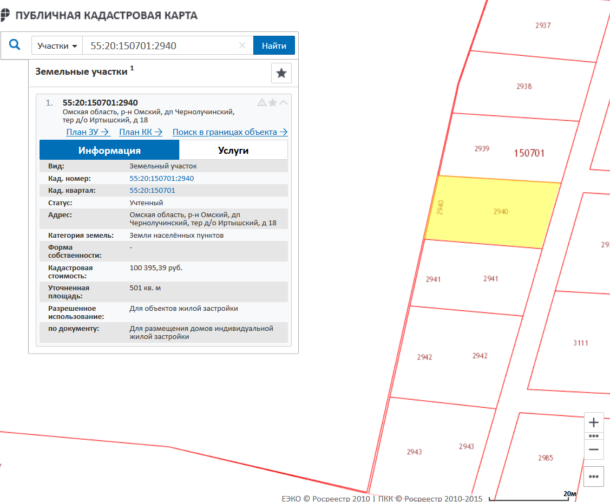Click the cadastral value 100 395,39 руб.
The width and height of the screenshot is (610, 502).
[156, 268]
